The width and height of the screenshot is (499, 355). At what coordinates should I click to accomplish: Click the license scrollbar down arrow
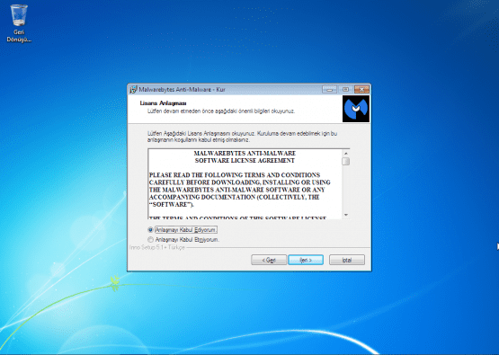tap(346, 215)
